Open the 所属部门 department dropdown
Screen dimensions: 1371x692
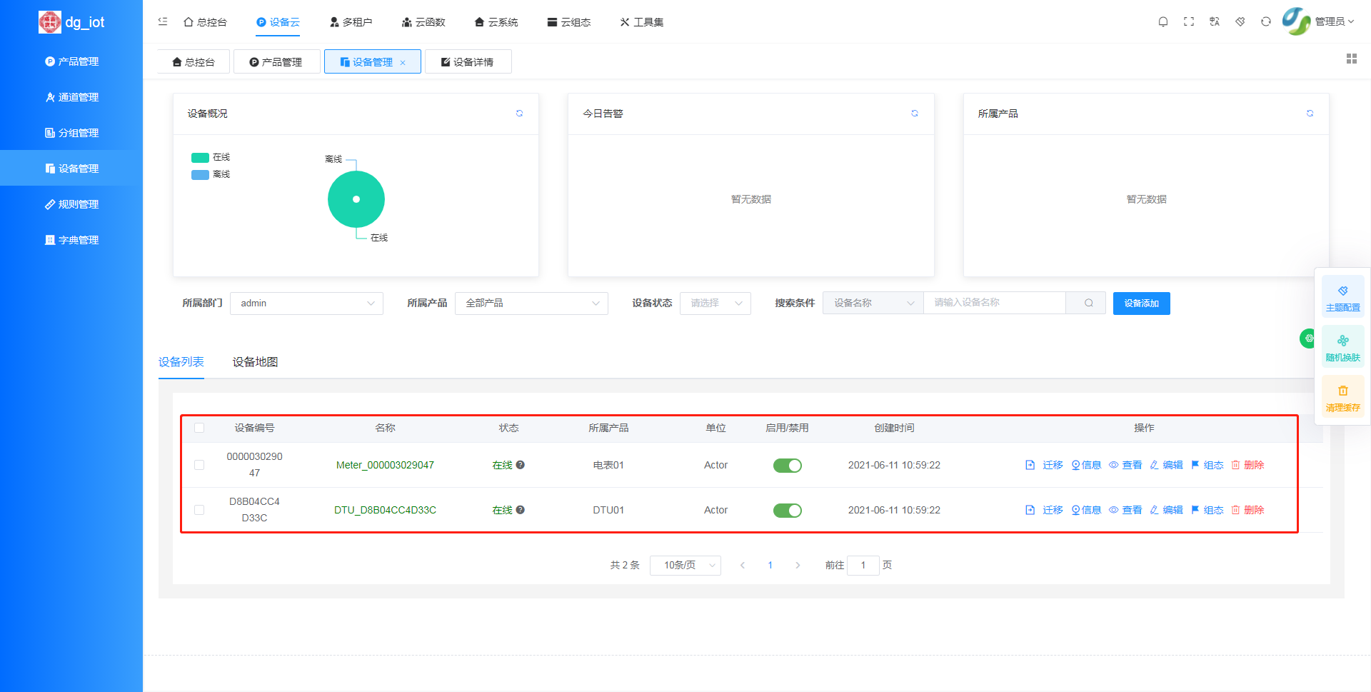pyautogui.click(x=306, y=303)
